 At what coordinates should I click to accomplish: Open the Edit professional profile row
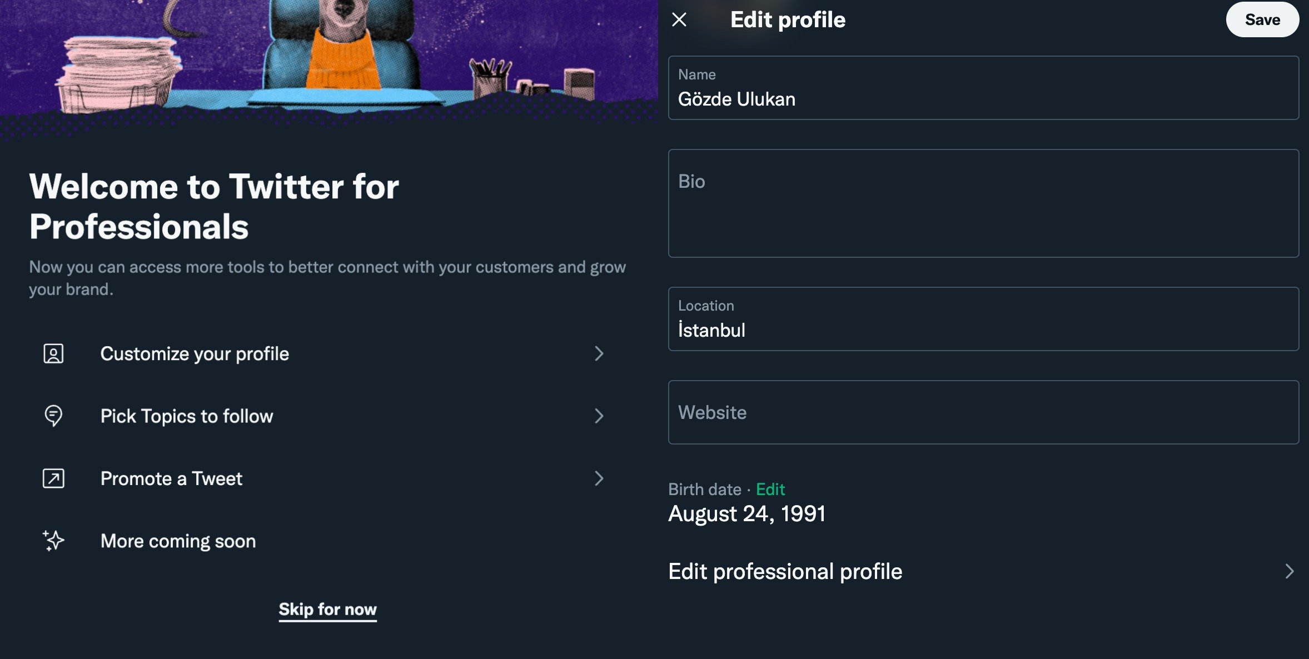785,572
